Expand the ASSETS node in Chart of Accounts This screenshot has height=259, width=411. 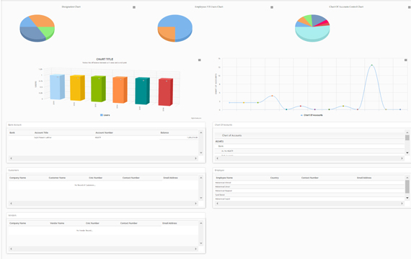(219, 142)
